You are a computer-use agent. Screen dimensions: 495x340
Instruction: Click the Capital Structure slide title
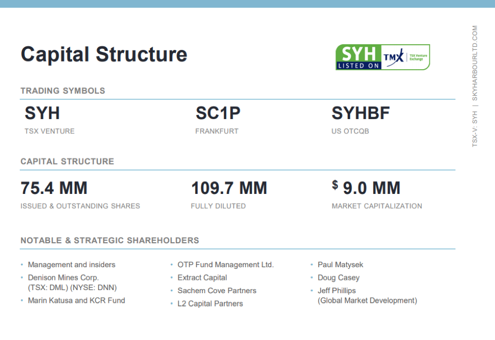pyautogui.click(x=104, y=54)
